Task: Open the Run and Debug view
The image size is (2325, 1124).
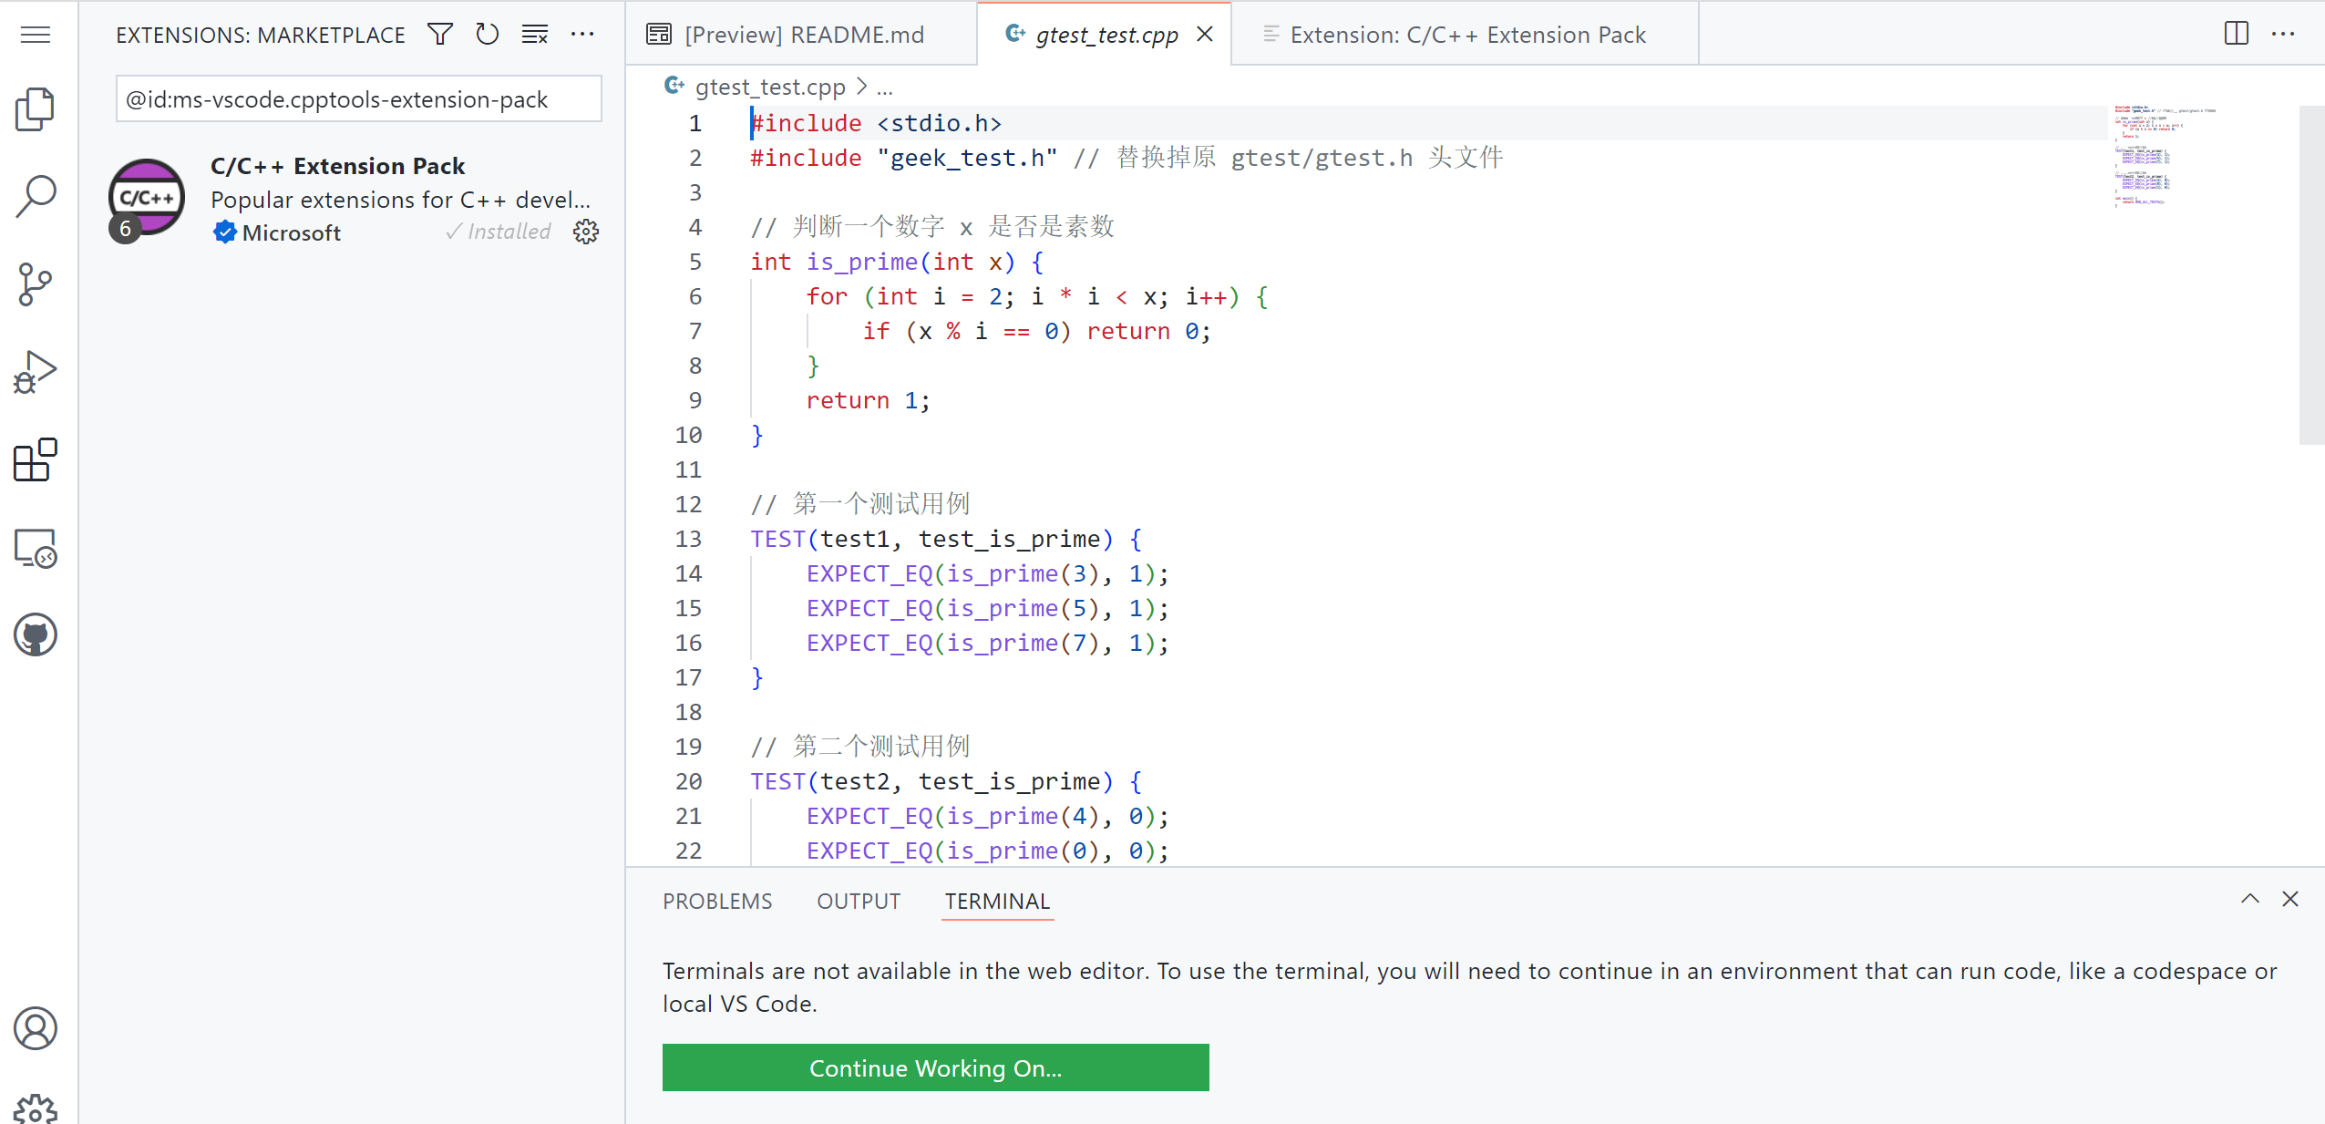Action: (x=36, y=372)
